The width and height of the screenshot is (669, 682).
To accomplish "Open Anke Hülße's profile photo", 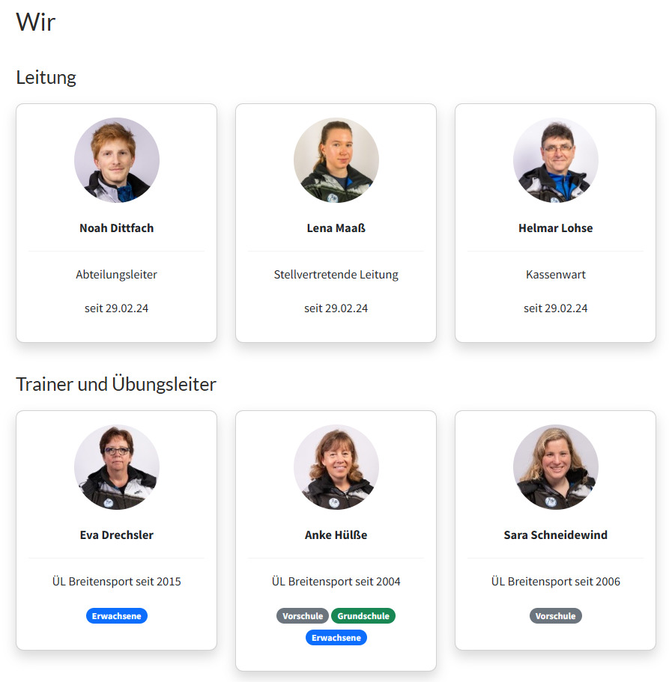I will 336,467.
